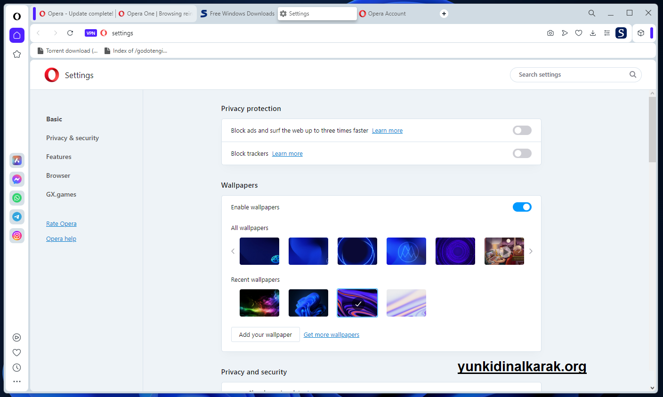The image size is (663, 397).
Task: Open the Easy Setup sliders icon
Action: click(607, 33)
